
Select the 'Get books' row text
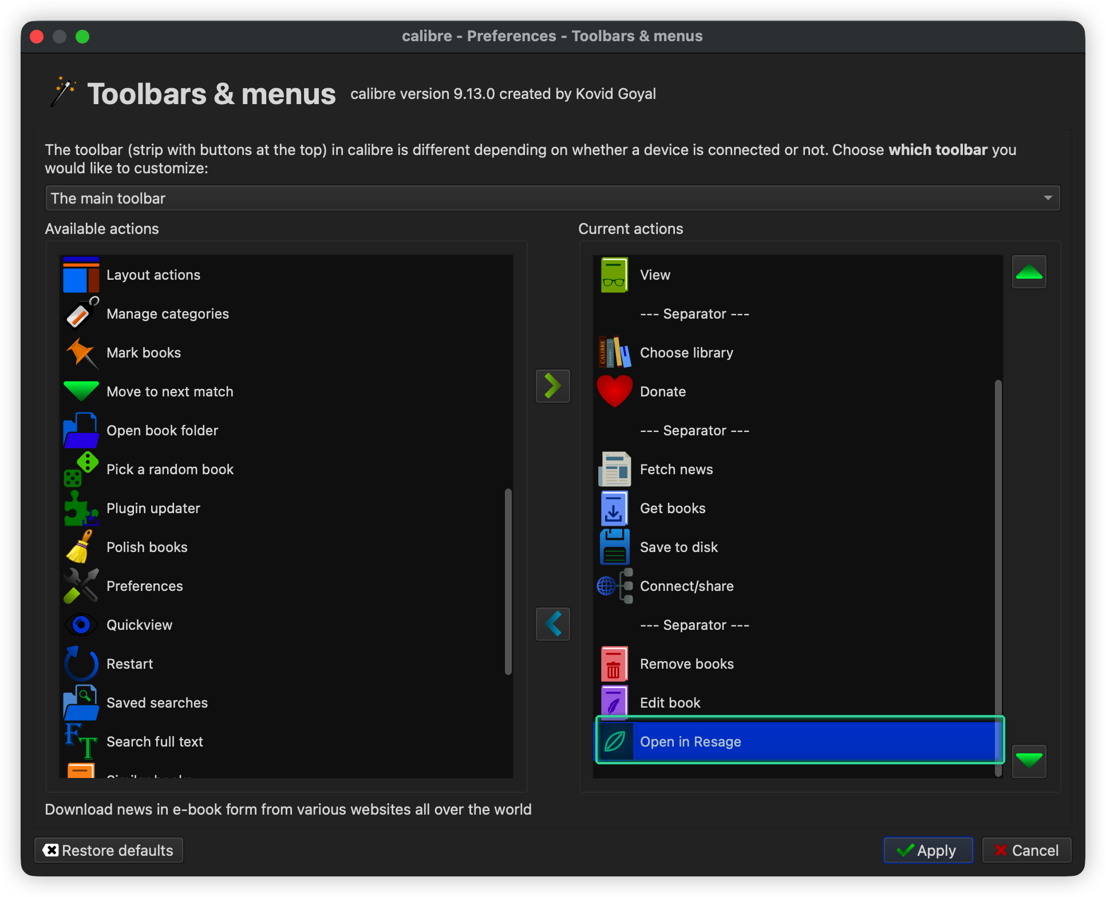point(673,509)
